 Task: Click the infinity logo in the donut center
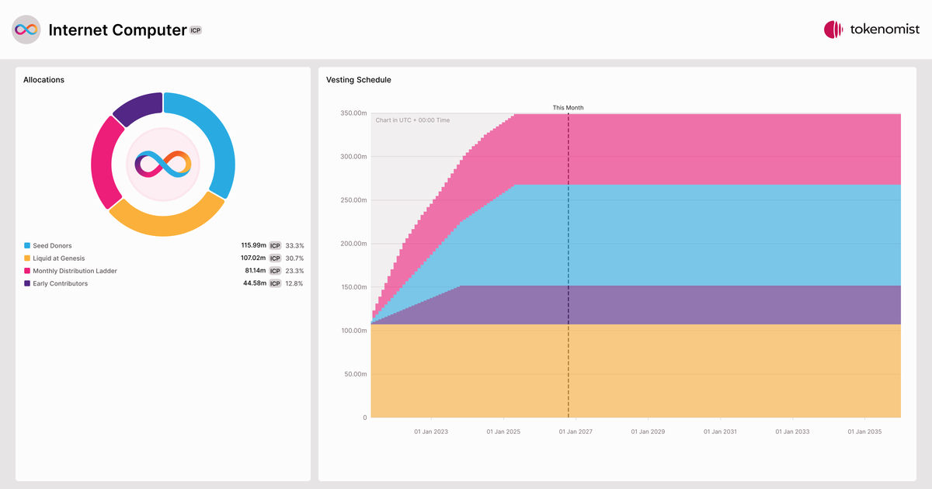(163, 164)
